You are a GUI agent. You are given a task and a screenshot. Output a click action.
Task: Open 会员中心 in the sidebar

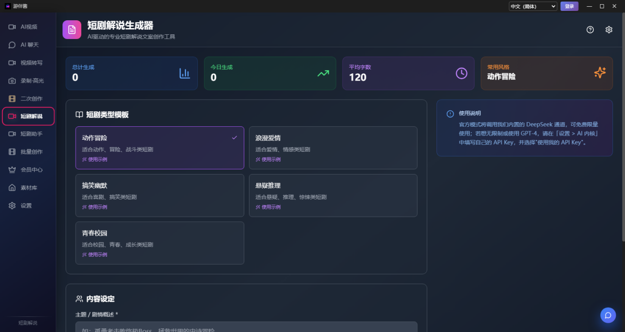(31, 170)
